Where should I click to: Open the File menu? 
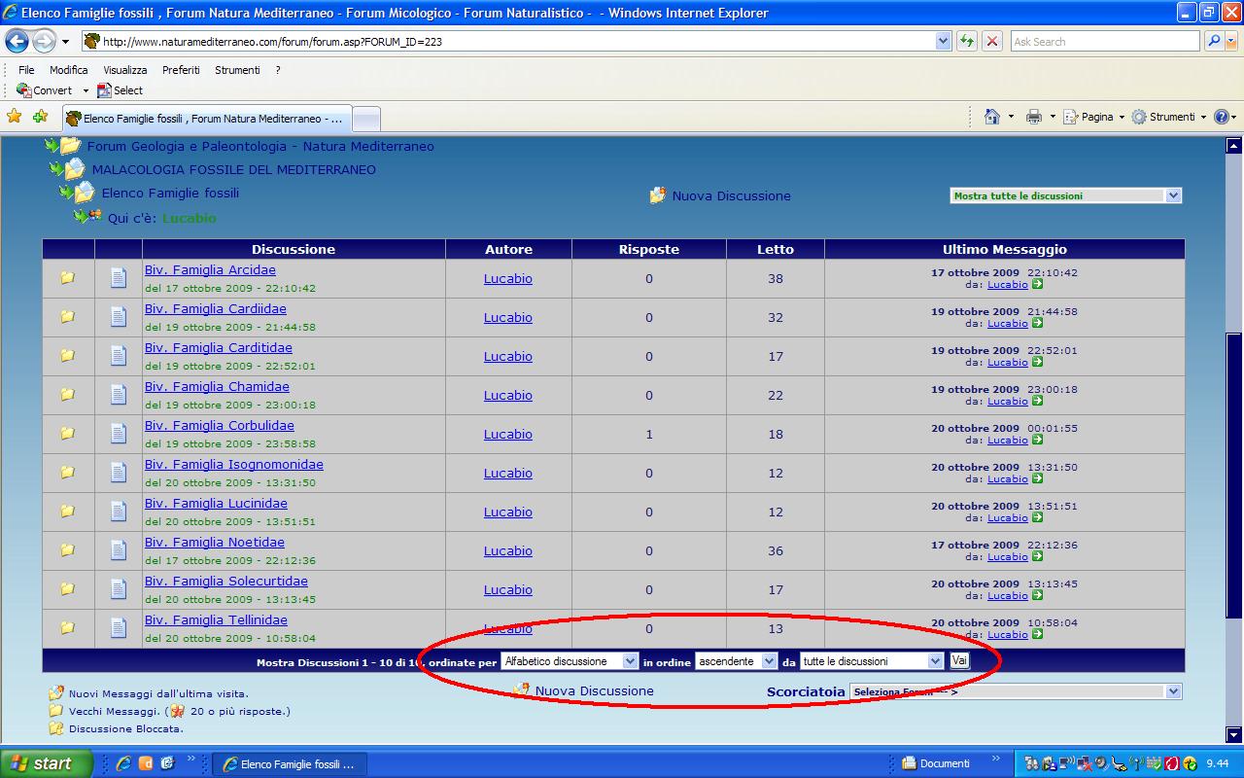coord(26,70)
